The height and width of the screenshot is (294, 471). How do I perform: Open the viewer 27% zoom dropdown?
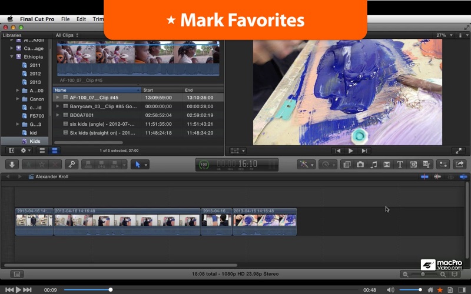click(x=445, y=35)
